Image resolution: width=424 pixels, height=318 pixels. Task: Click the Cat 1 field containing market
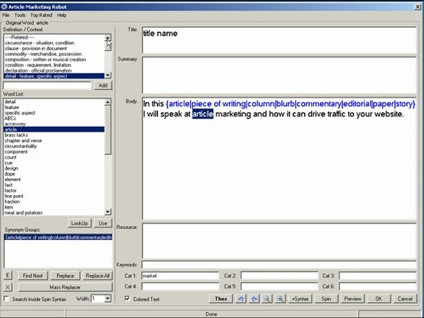point(180,276)
